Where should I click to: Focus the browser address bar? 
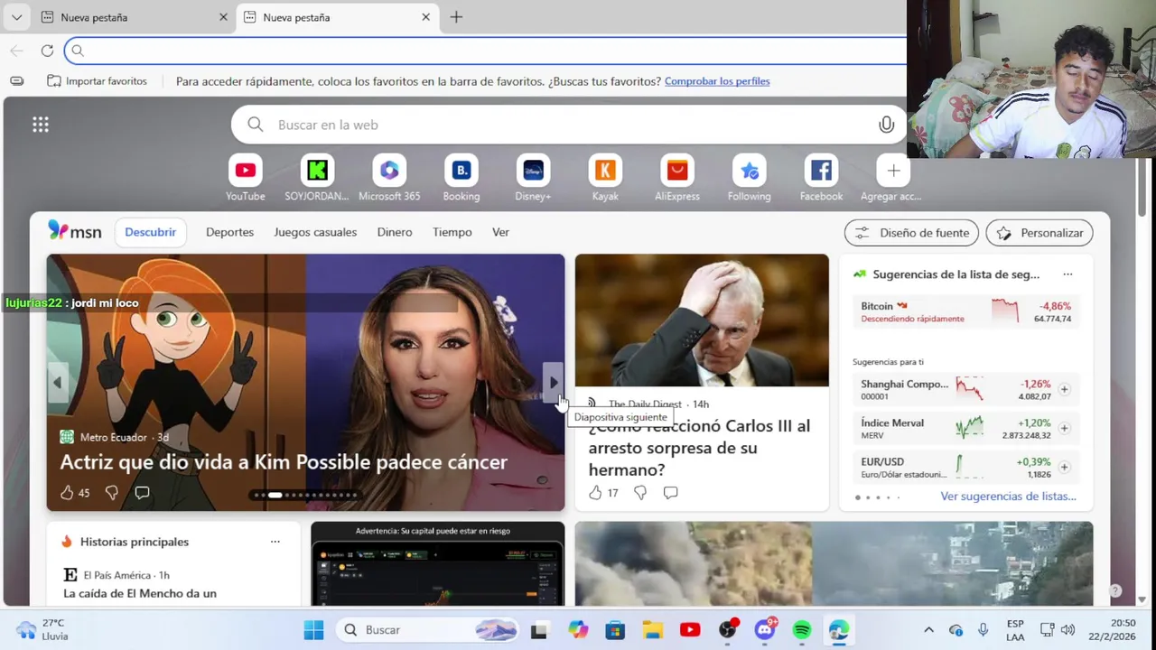488,51
